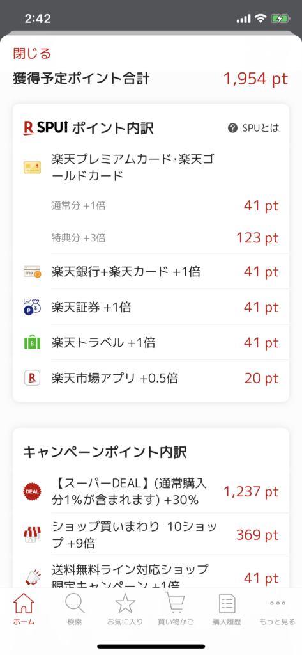Tap the 楽天証券 securities icon
The height and width of the screenshot is (655, 302).
click(x=32, y=307)
